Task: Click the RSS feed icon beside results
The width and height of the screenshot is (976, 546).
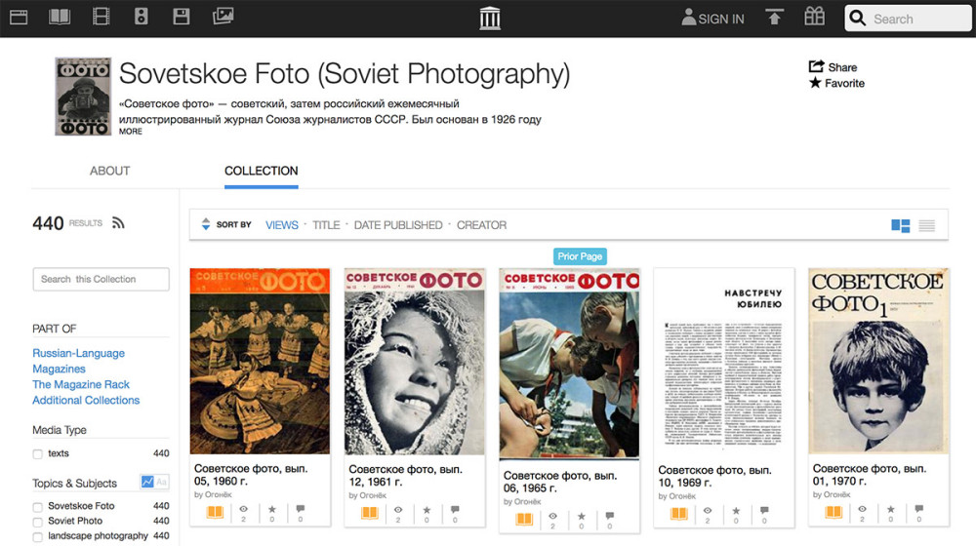Action: coord(118,222)
